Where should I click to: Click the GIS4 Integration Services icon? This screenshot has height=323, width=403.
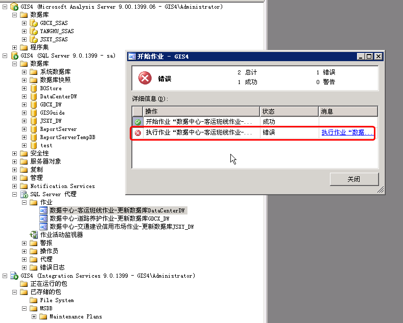14,276
